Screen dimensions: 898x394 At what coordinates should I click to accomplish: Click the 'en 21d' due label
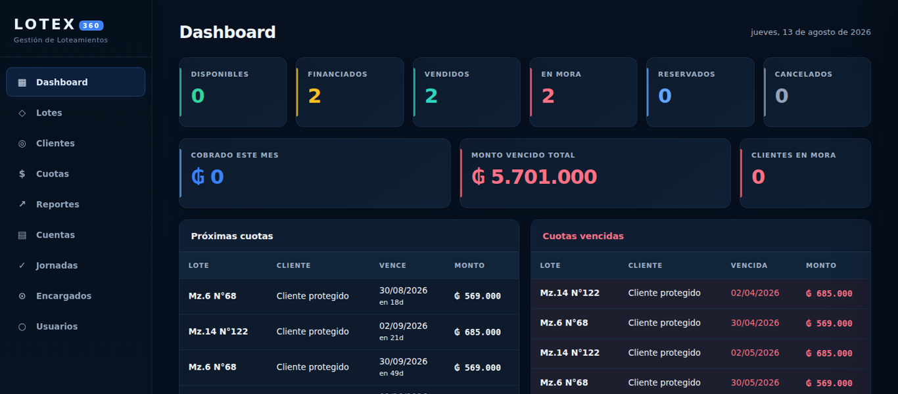click(391, 338)
